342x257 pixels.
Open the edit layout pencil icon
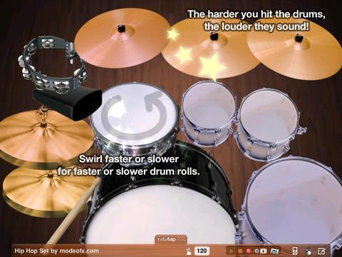(x=321, y=251)
